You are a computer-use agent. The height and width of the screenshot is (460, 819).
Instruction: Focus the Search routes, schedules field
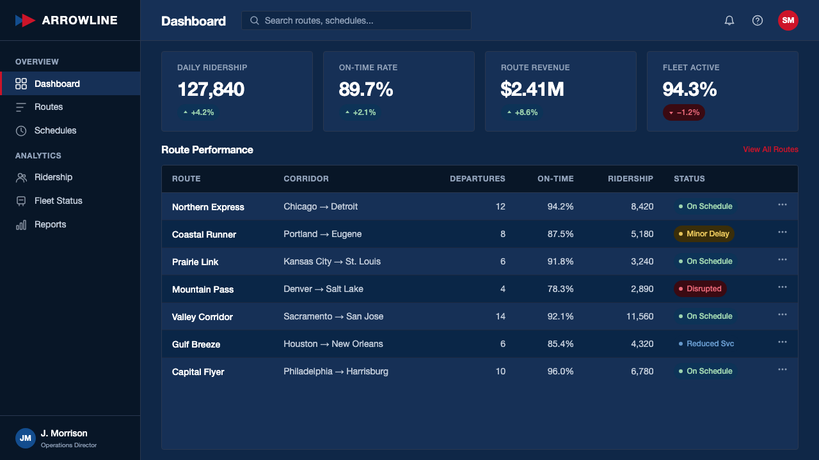click(356, 20)
